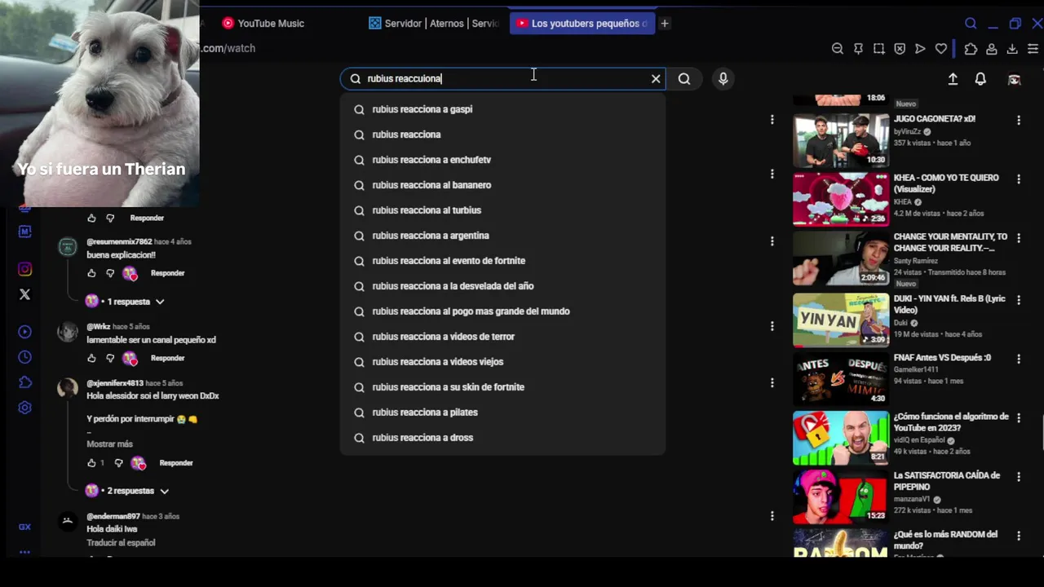1044x587 pixels.
Task: Open GX Corner in sidebar
Action: tap(24, 527)
